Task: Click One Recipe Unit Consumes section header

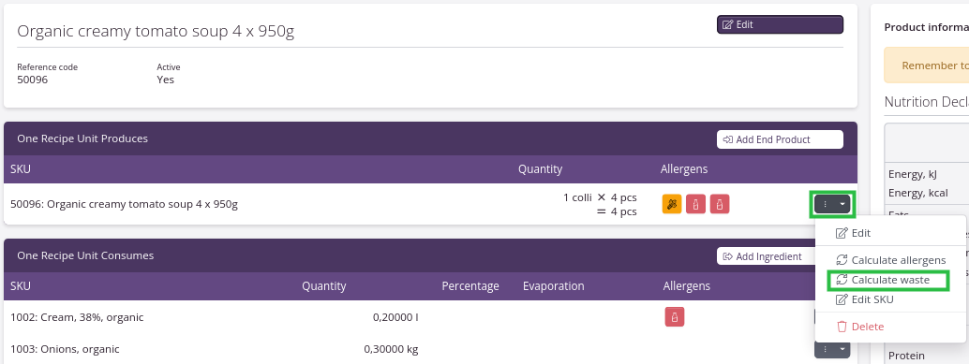Action: tap(85, 255)
